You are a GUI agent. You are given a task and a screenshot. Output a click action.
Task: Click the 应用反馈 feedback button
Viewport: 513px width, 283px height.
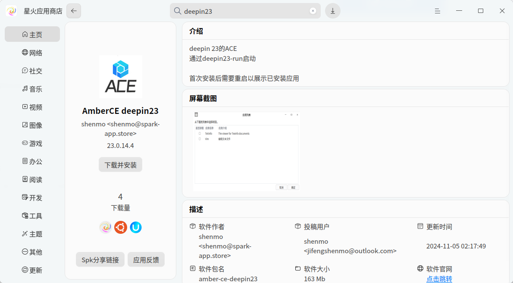click(x=146, y=260)
